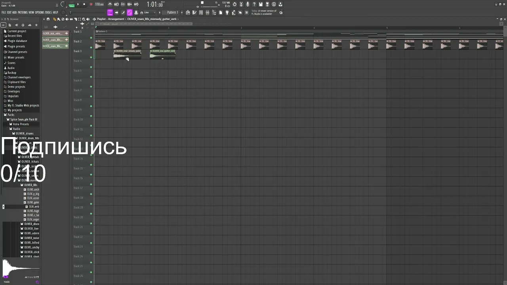Select the OLIVER_kick_retro clip in picker
Image resolution: width=507 pixels, height=285 pixels.
click(55, 34)
